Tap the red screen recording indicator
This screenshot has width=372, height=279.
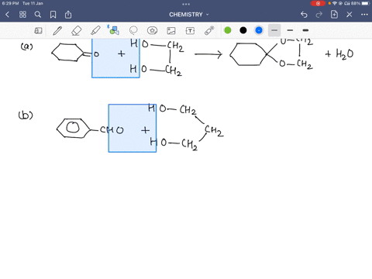point(318,3)
